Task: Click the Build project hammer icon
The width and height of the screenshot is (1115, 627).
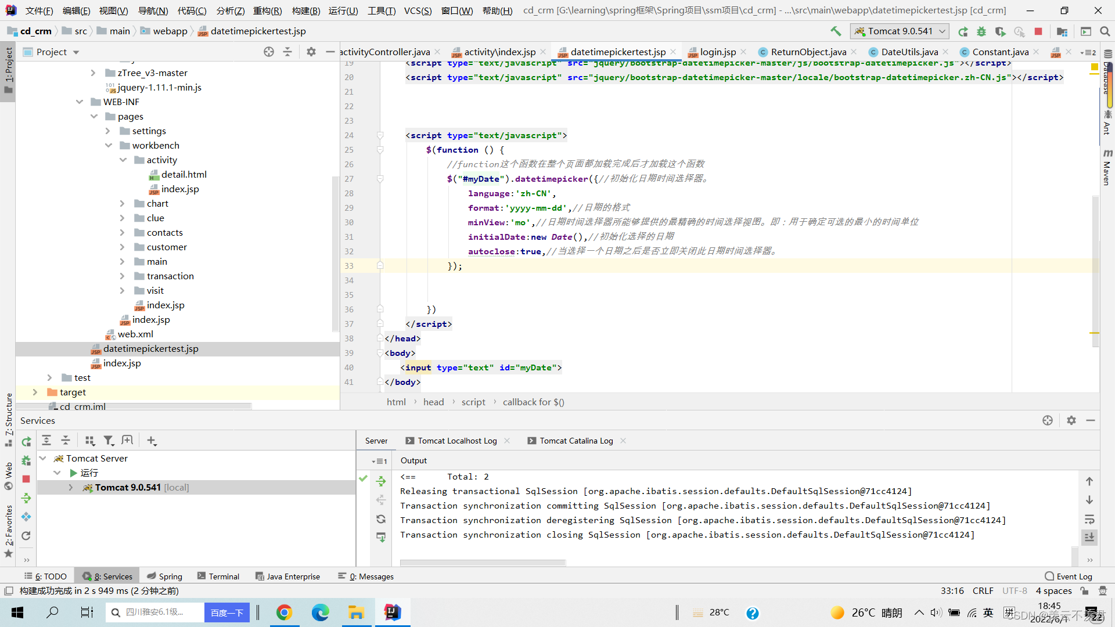Action: (x=836, y=31)
